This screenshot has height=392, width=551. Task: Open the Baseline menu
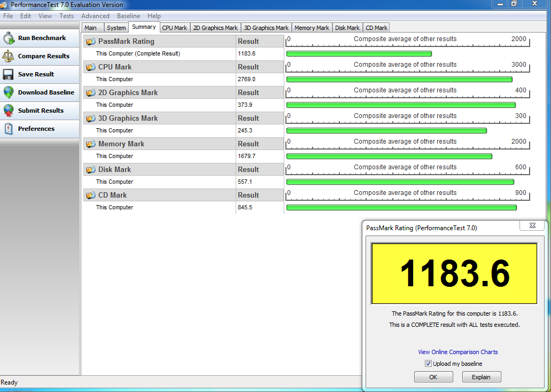click(128, 16)
